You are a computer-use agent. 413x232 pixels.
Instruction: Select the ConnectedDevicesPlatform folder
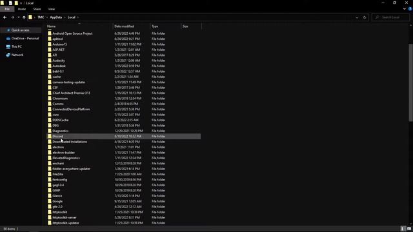click(71, 109)
